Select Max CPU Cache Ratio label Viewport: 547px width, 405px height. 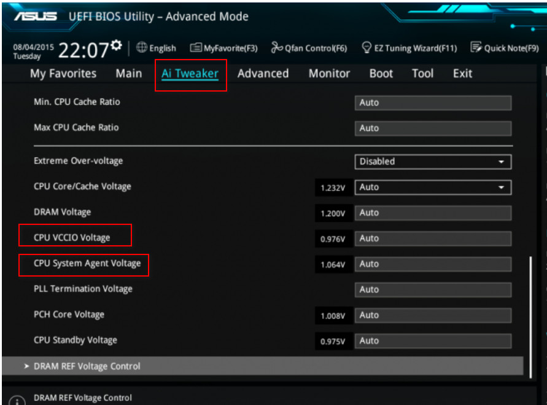point(76,127)
